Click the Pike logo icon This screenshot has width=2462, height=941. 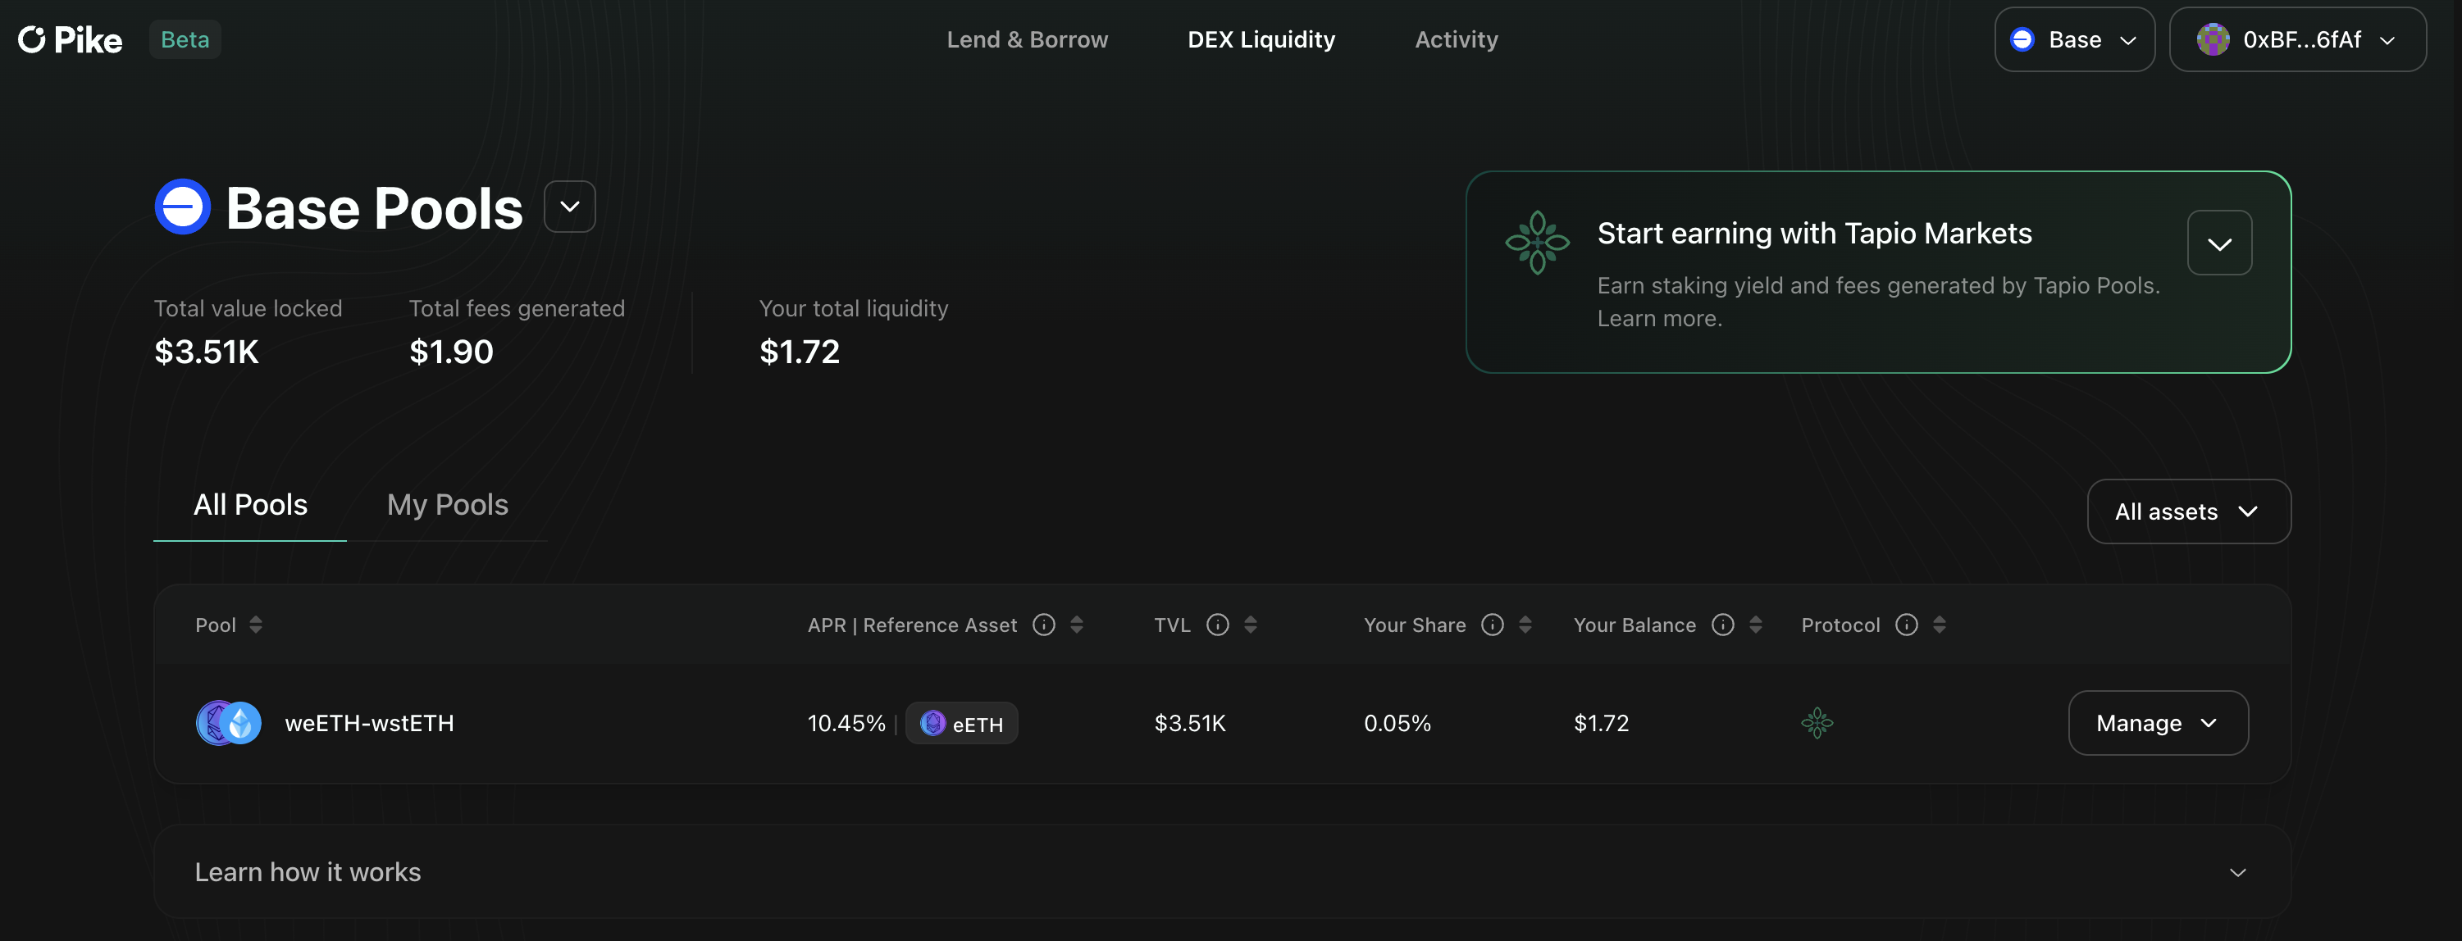[31, 39]
